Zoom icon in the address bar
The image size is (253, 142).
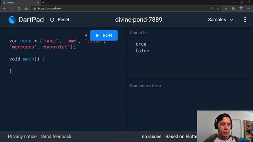pyautogui.click(x=212, y=8)
